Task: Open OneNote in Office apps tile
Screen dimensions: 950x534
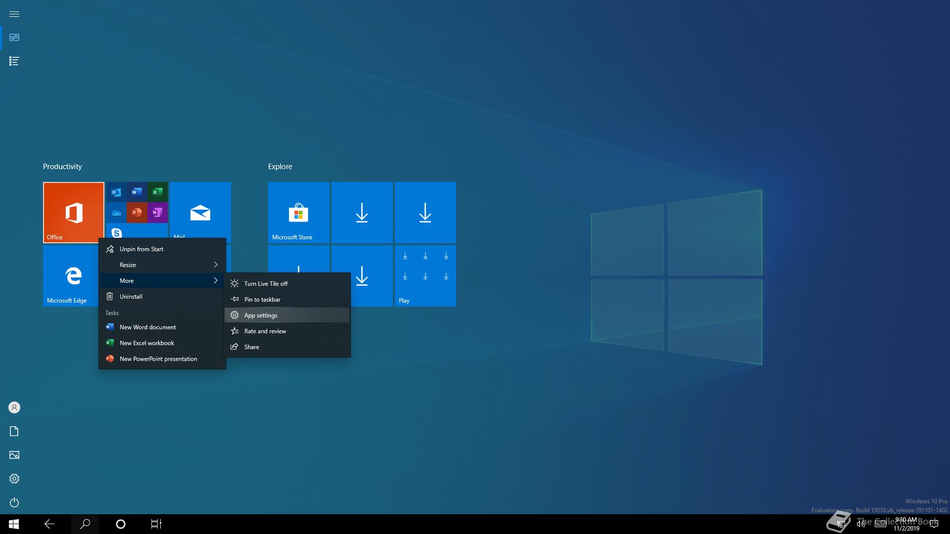Action: pos(157,213)
